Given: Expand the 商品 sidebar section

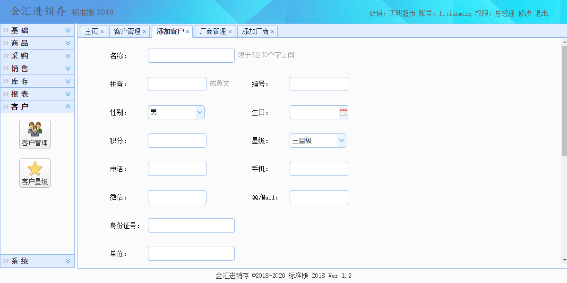Looking at the screenshot, I should click(x=37, y=43).
